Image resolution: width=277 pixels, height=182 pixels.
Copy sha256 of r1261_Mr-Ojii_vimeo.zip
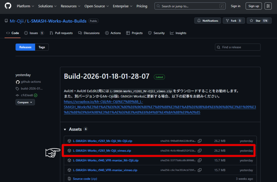200,151
